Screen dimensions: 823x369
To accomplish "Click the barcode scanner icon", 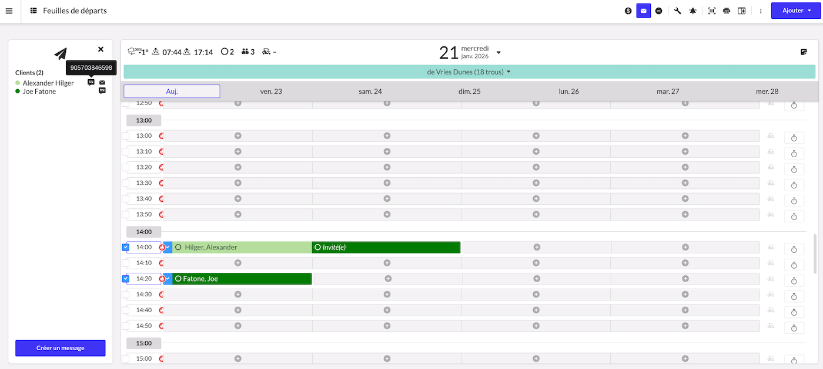I will (x=712, y=11).
